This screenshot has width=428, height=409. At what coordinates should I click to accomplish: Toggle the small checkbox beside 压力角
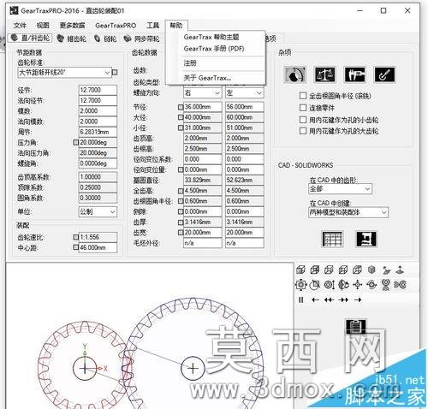click(x=75, y=142)
